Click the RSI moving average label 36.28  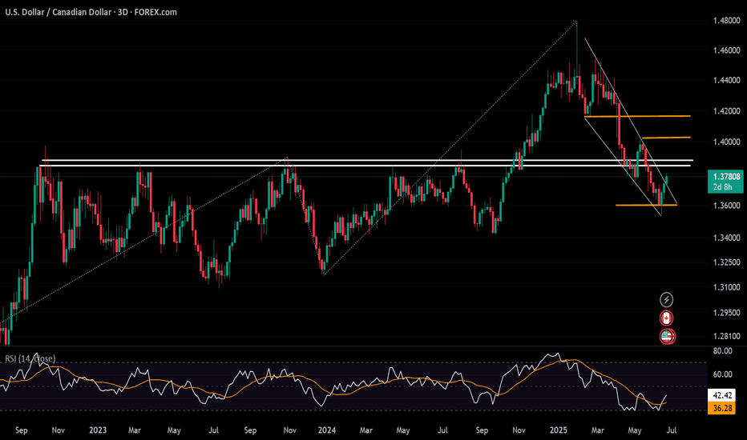[721, 408]
